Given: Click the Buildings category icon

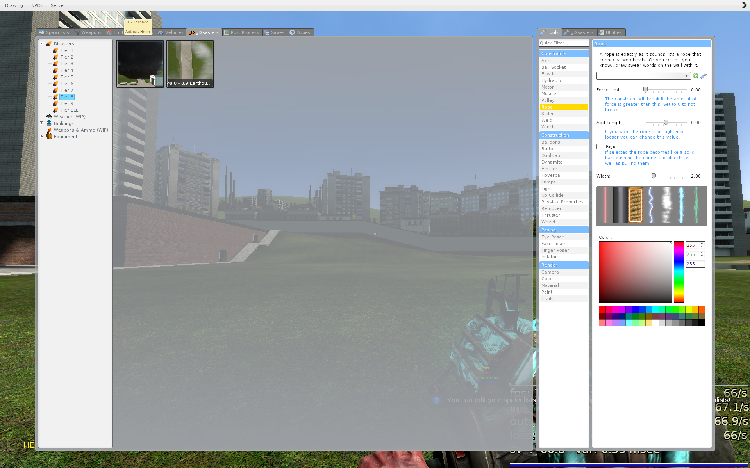Looking at the screenshot, I should pyautogui.click(x=49, y=123).
